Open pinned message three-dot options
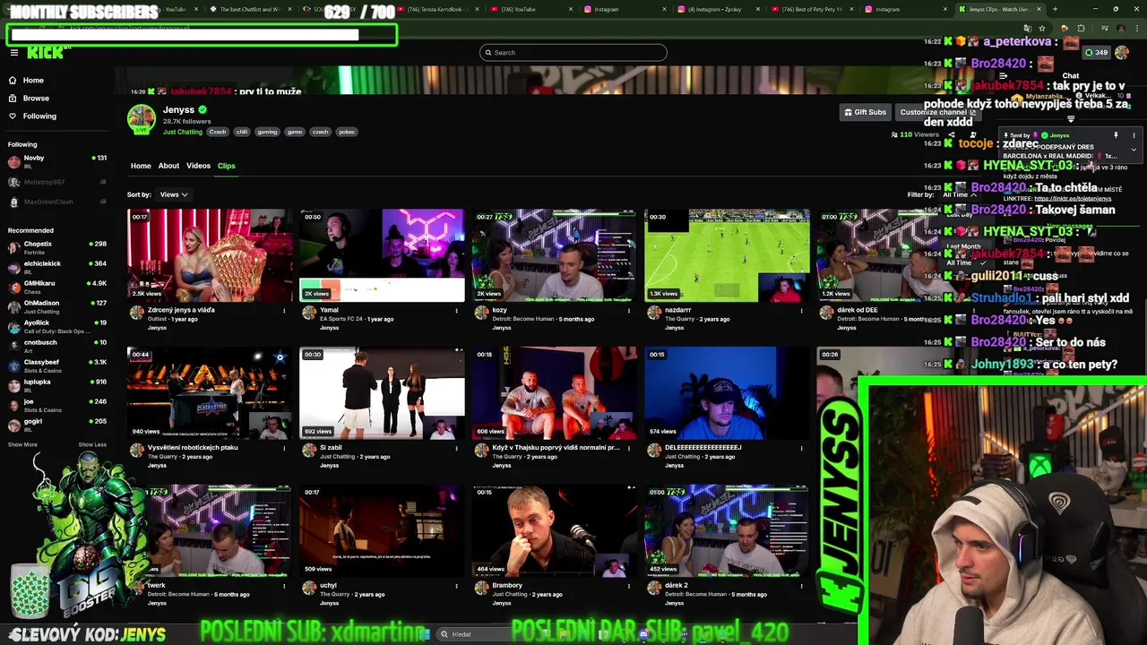The width and height of the screenshot is (1147, 645). [1134, 135]
